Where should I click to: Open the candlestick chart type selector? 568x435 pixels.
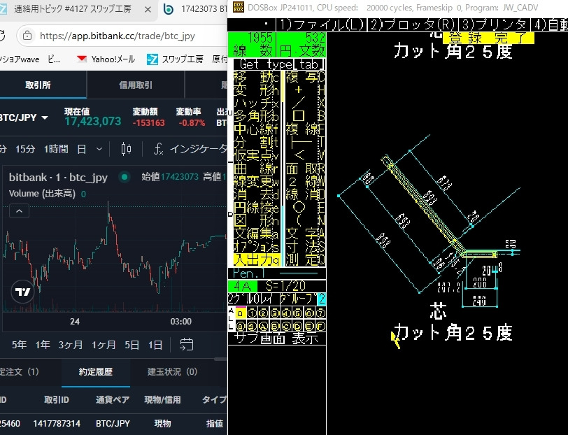coord(126,149)
